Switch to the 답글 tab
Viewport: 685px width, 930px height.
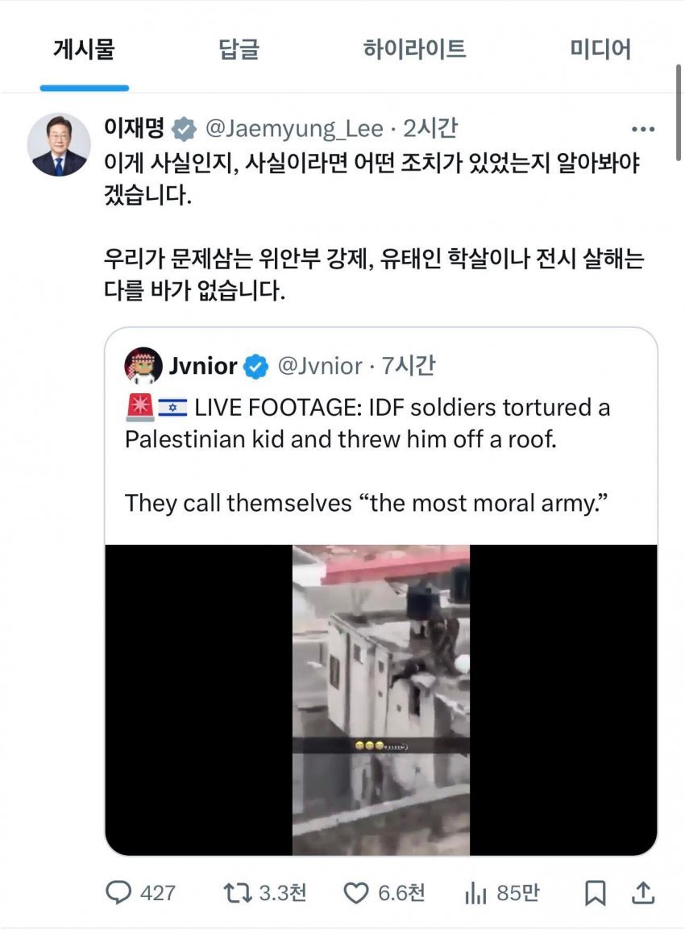pyautogui.click(x=239, y=50)
